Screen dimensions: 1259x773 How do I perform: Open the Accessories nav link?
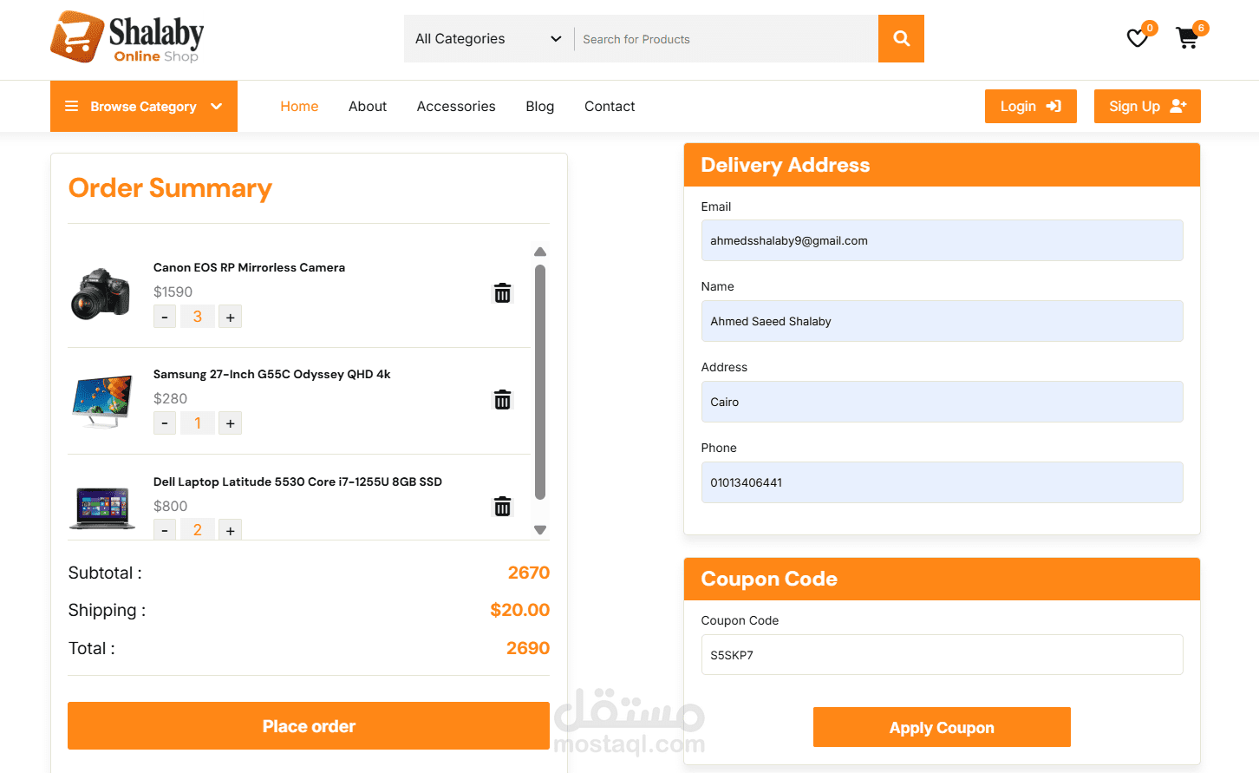(x=456, y=106)
